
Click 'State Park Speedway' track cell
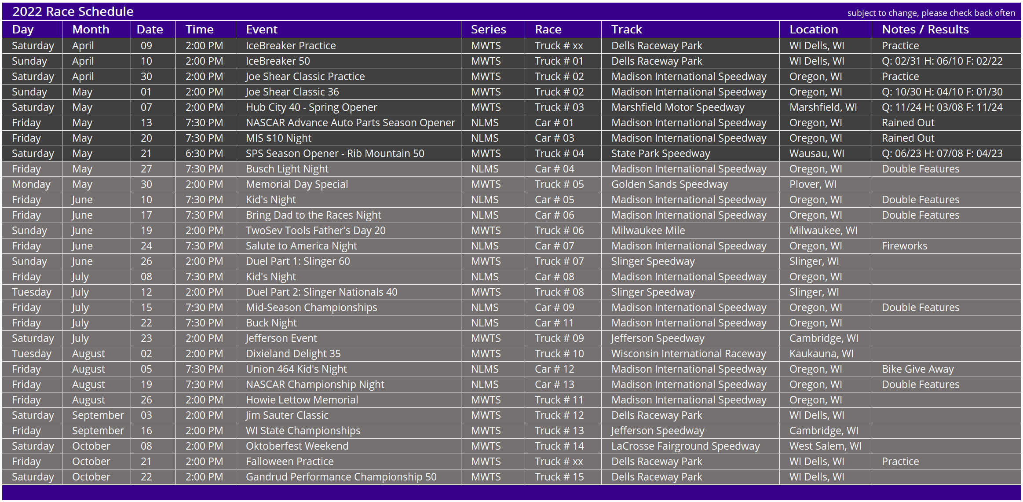pyautogui.click(x=661, y=154)
